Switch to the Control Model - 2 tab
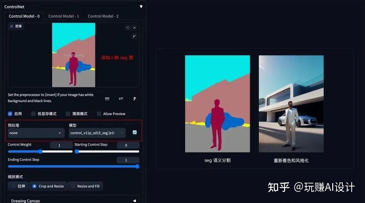Viewport: 365px width, 203px height. click(x=103, y=16)
